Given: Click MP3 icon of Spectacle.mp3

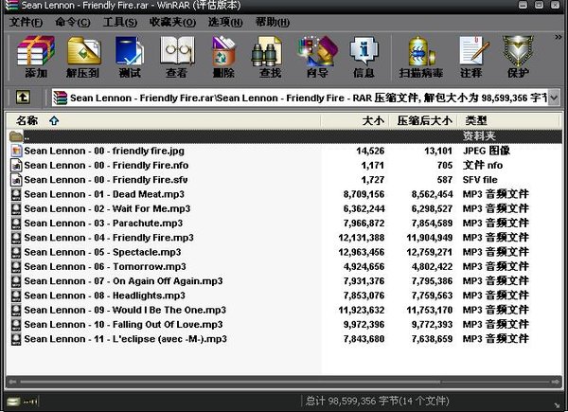Looking at the screenshot, I should point(16,252).
